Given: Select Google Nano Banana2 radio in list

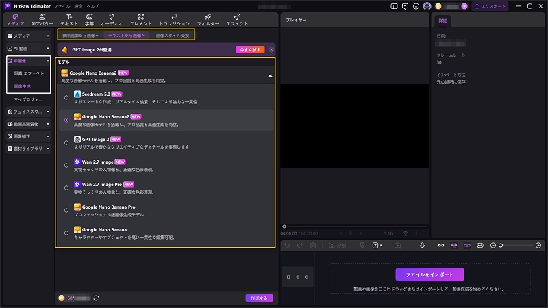Looking at the screenshot, I should tap(66, 120).
